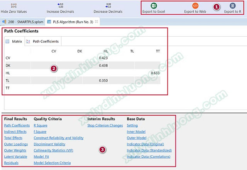The height and width of the screenshot is (170, 247).
Task: Open the Outer Loadings link
Action: tap(16, 144)
